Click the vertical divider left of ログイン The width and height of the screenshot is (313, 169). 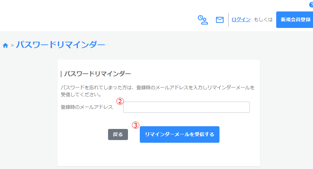point(229,20)
